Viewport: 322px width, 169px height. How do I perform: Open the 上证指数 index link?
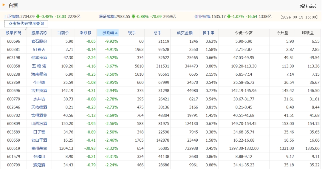coord(12,17)
